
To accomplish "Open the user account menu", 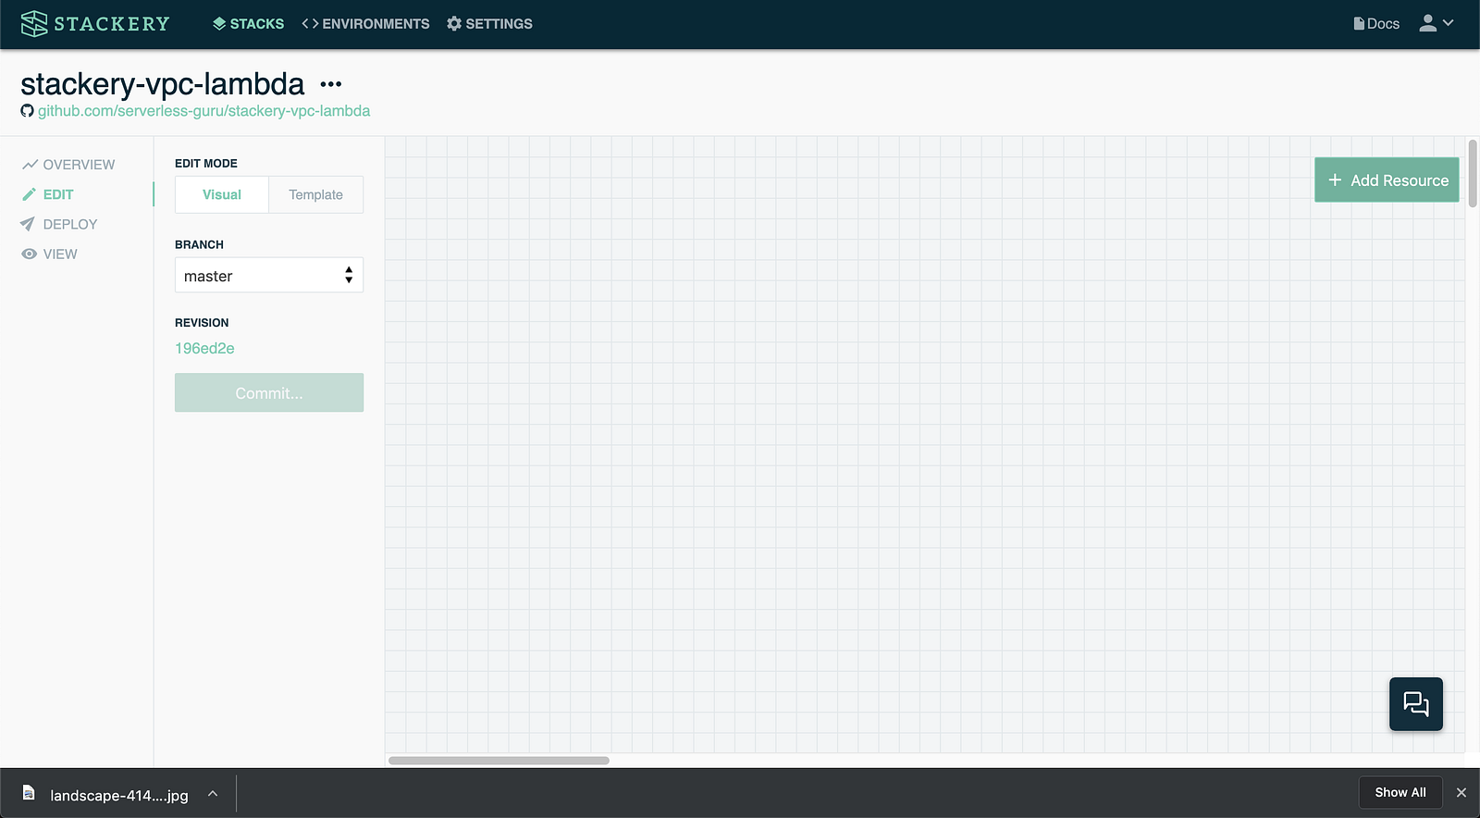I will [1437, 24].
